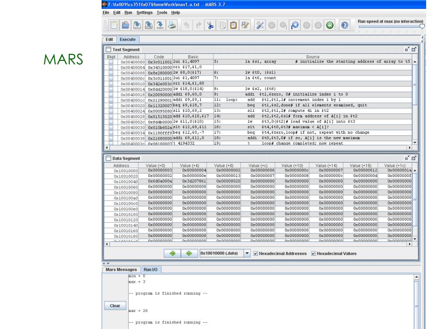
Task: Switch to the Edit tab
Action: 109,39
